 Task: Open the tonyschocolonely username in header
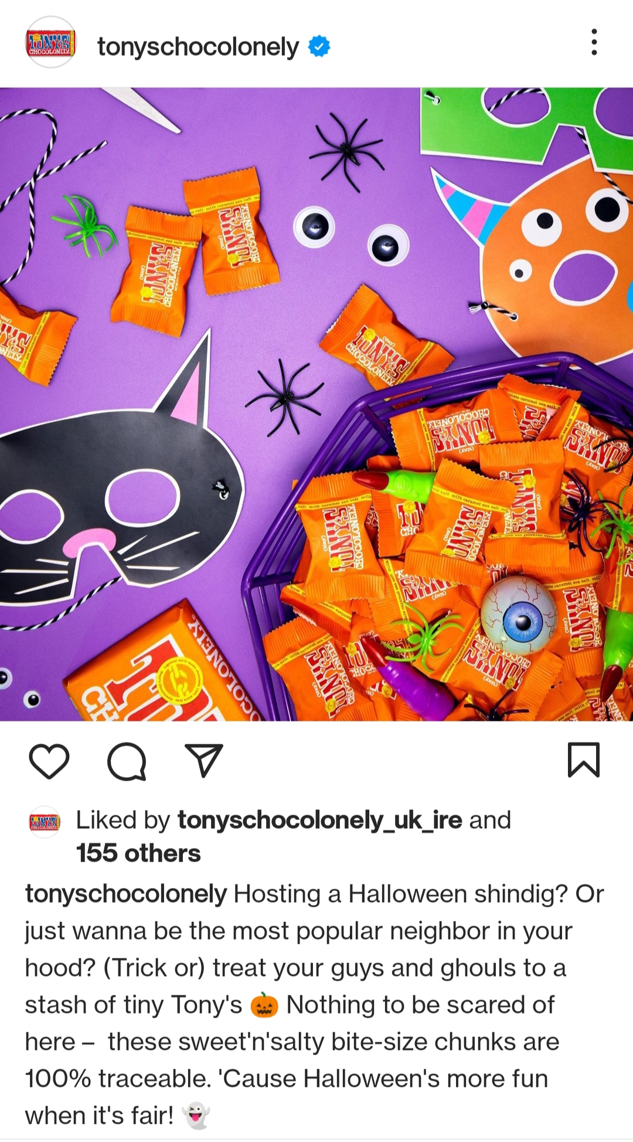198,46
